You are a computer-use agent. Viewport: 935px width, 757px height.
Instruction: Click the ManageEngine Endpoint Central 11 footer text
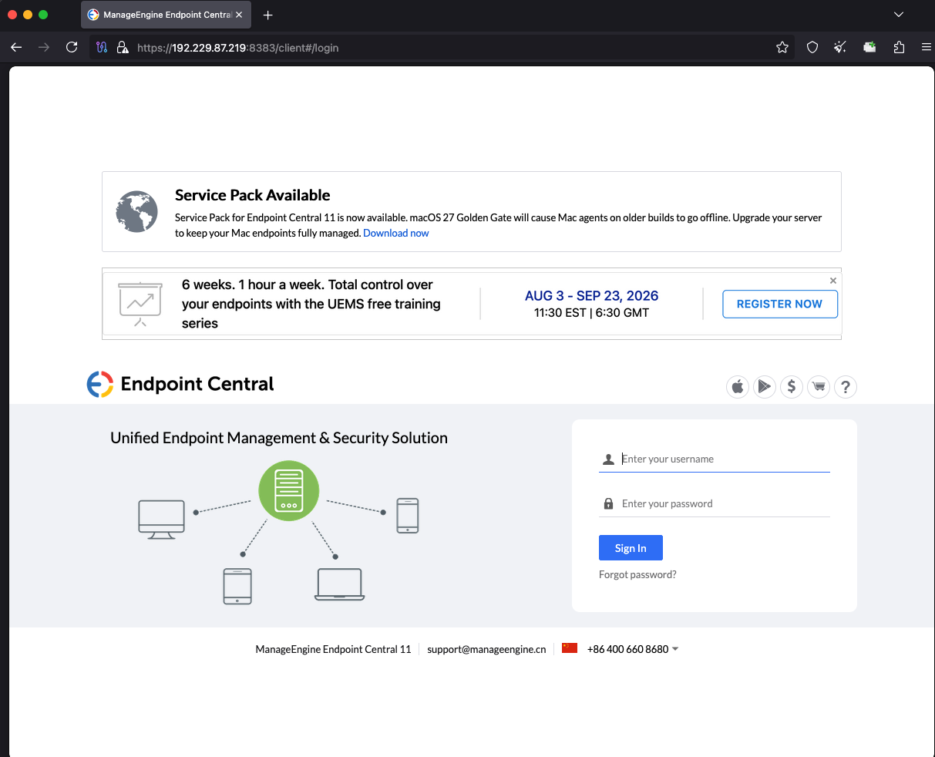coord(333,649)
